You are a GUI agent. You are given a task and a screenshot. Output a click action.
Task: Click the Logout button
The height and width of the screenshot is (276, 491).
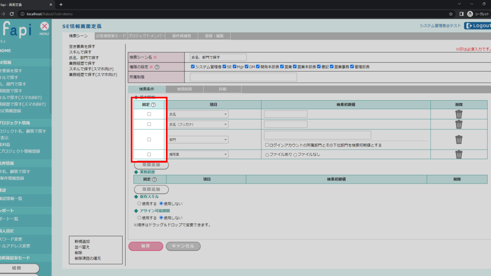(477, 26)
